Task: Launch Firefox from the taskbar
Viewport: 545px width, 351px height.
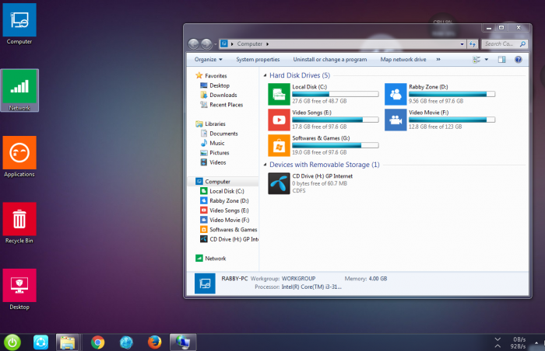Action: [x=153, y=342]
